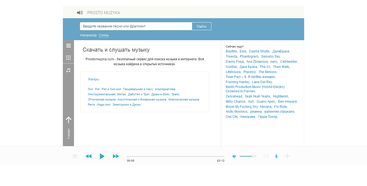367x186 pixels.
Task: Select the Инструментальная genre
Action: (x=101, y=94)
